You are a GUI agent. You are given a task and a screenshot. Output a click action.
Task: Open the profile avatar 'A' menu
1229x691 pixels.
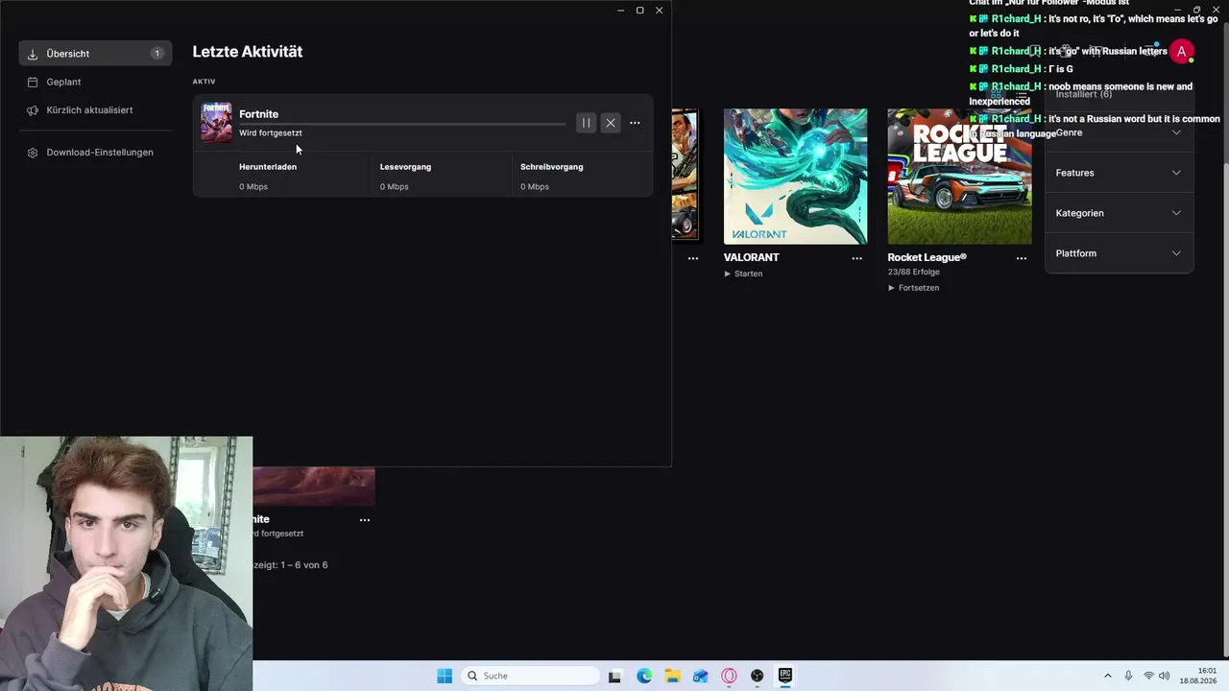[1182, 52]
